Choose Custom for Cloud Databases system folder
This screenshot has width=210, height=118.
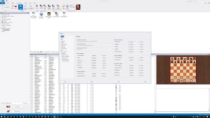click(x=141, y=58)
